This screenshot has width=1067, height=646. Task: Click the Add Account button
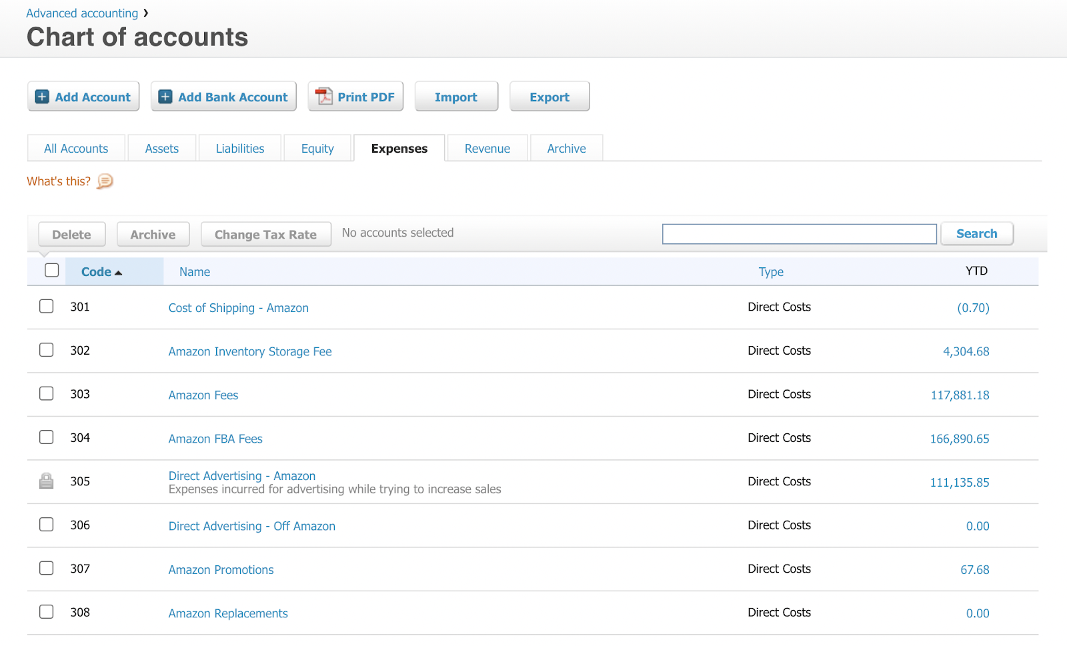(x=83, y=97)
